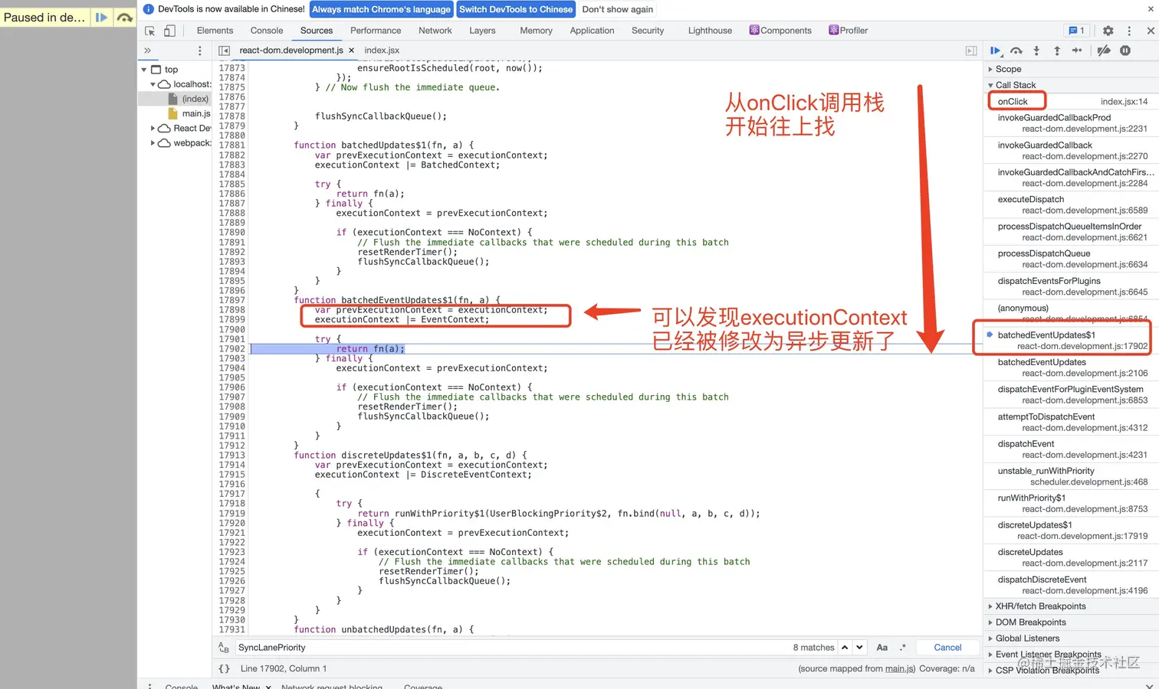Click Don't show again
The image size is (1159, 689).
point(617,9)
